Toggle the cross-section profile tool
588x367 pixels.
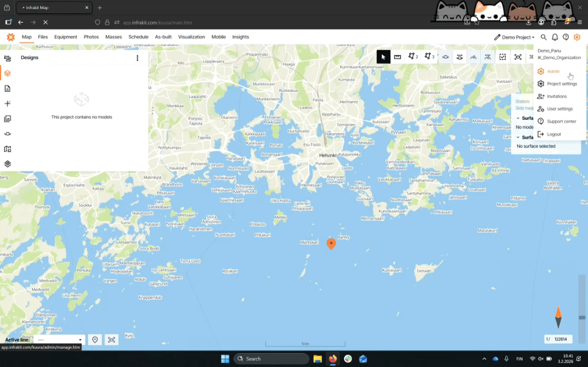tap(474, 57)
